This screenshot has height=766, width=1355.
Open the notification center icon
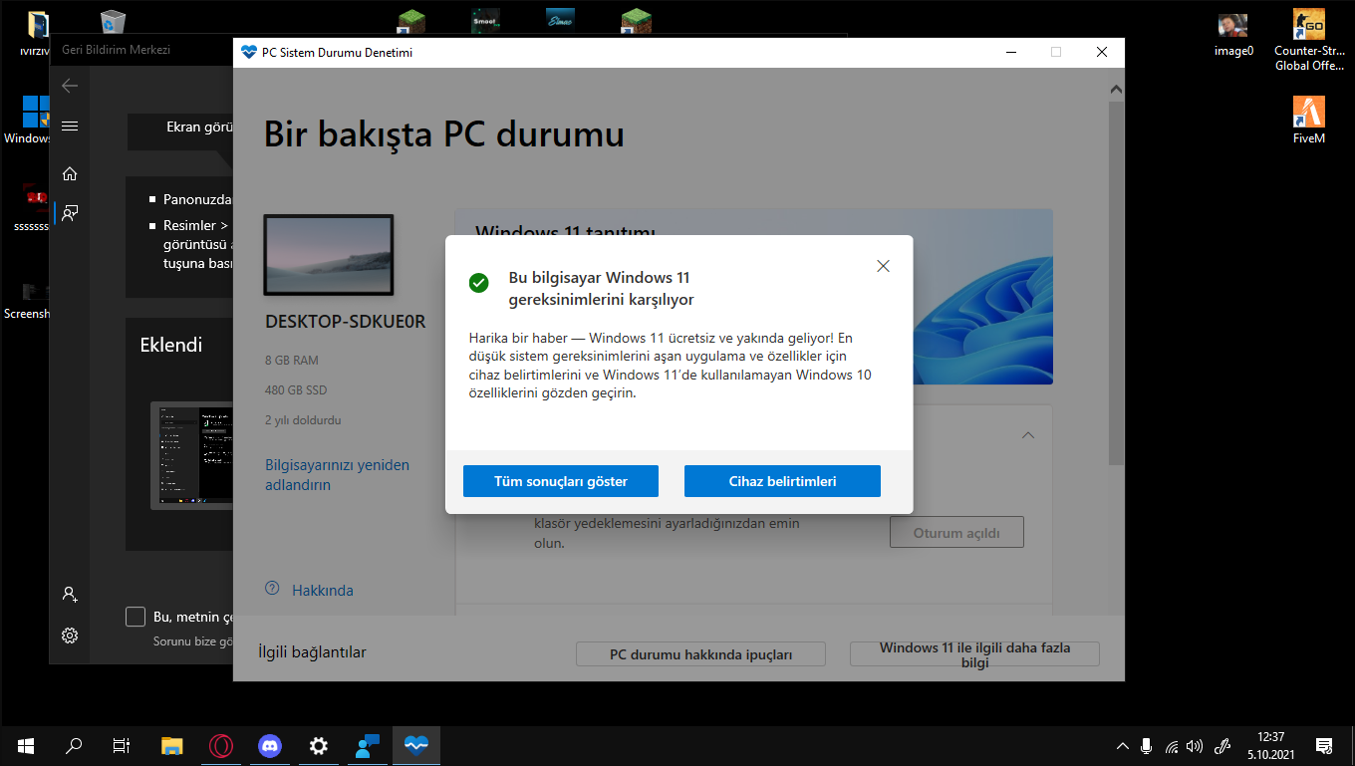tap(1324, 745)
